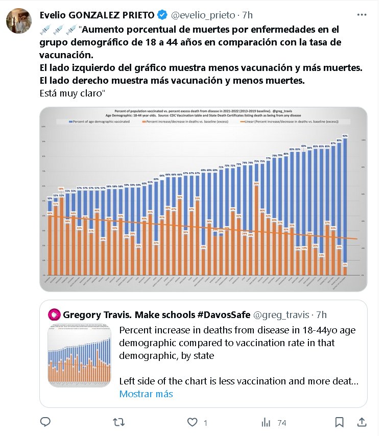The height and width of the screenshot is (436, 384).
Task: Click the view count number 74
Action: tap(281, 423)
